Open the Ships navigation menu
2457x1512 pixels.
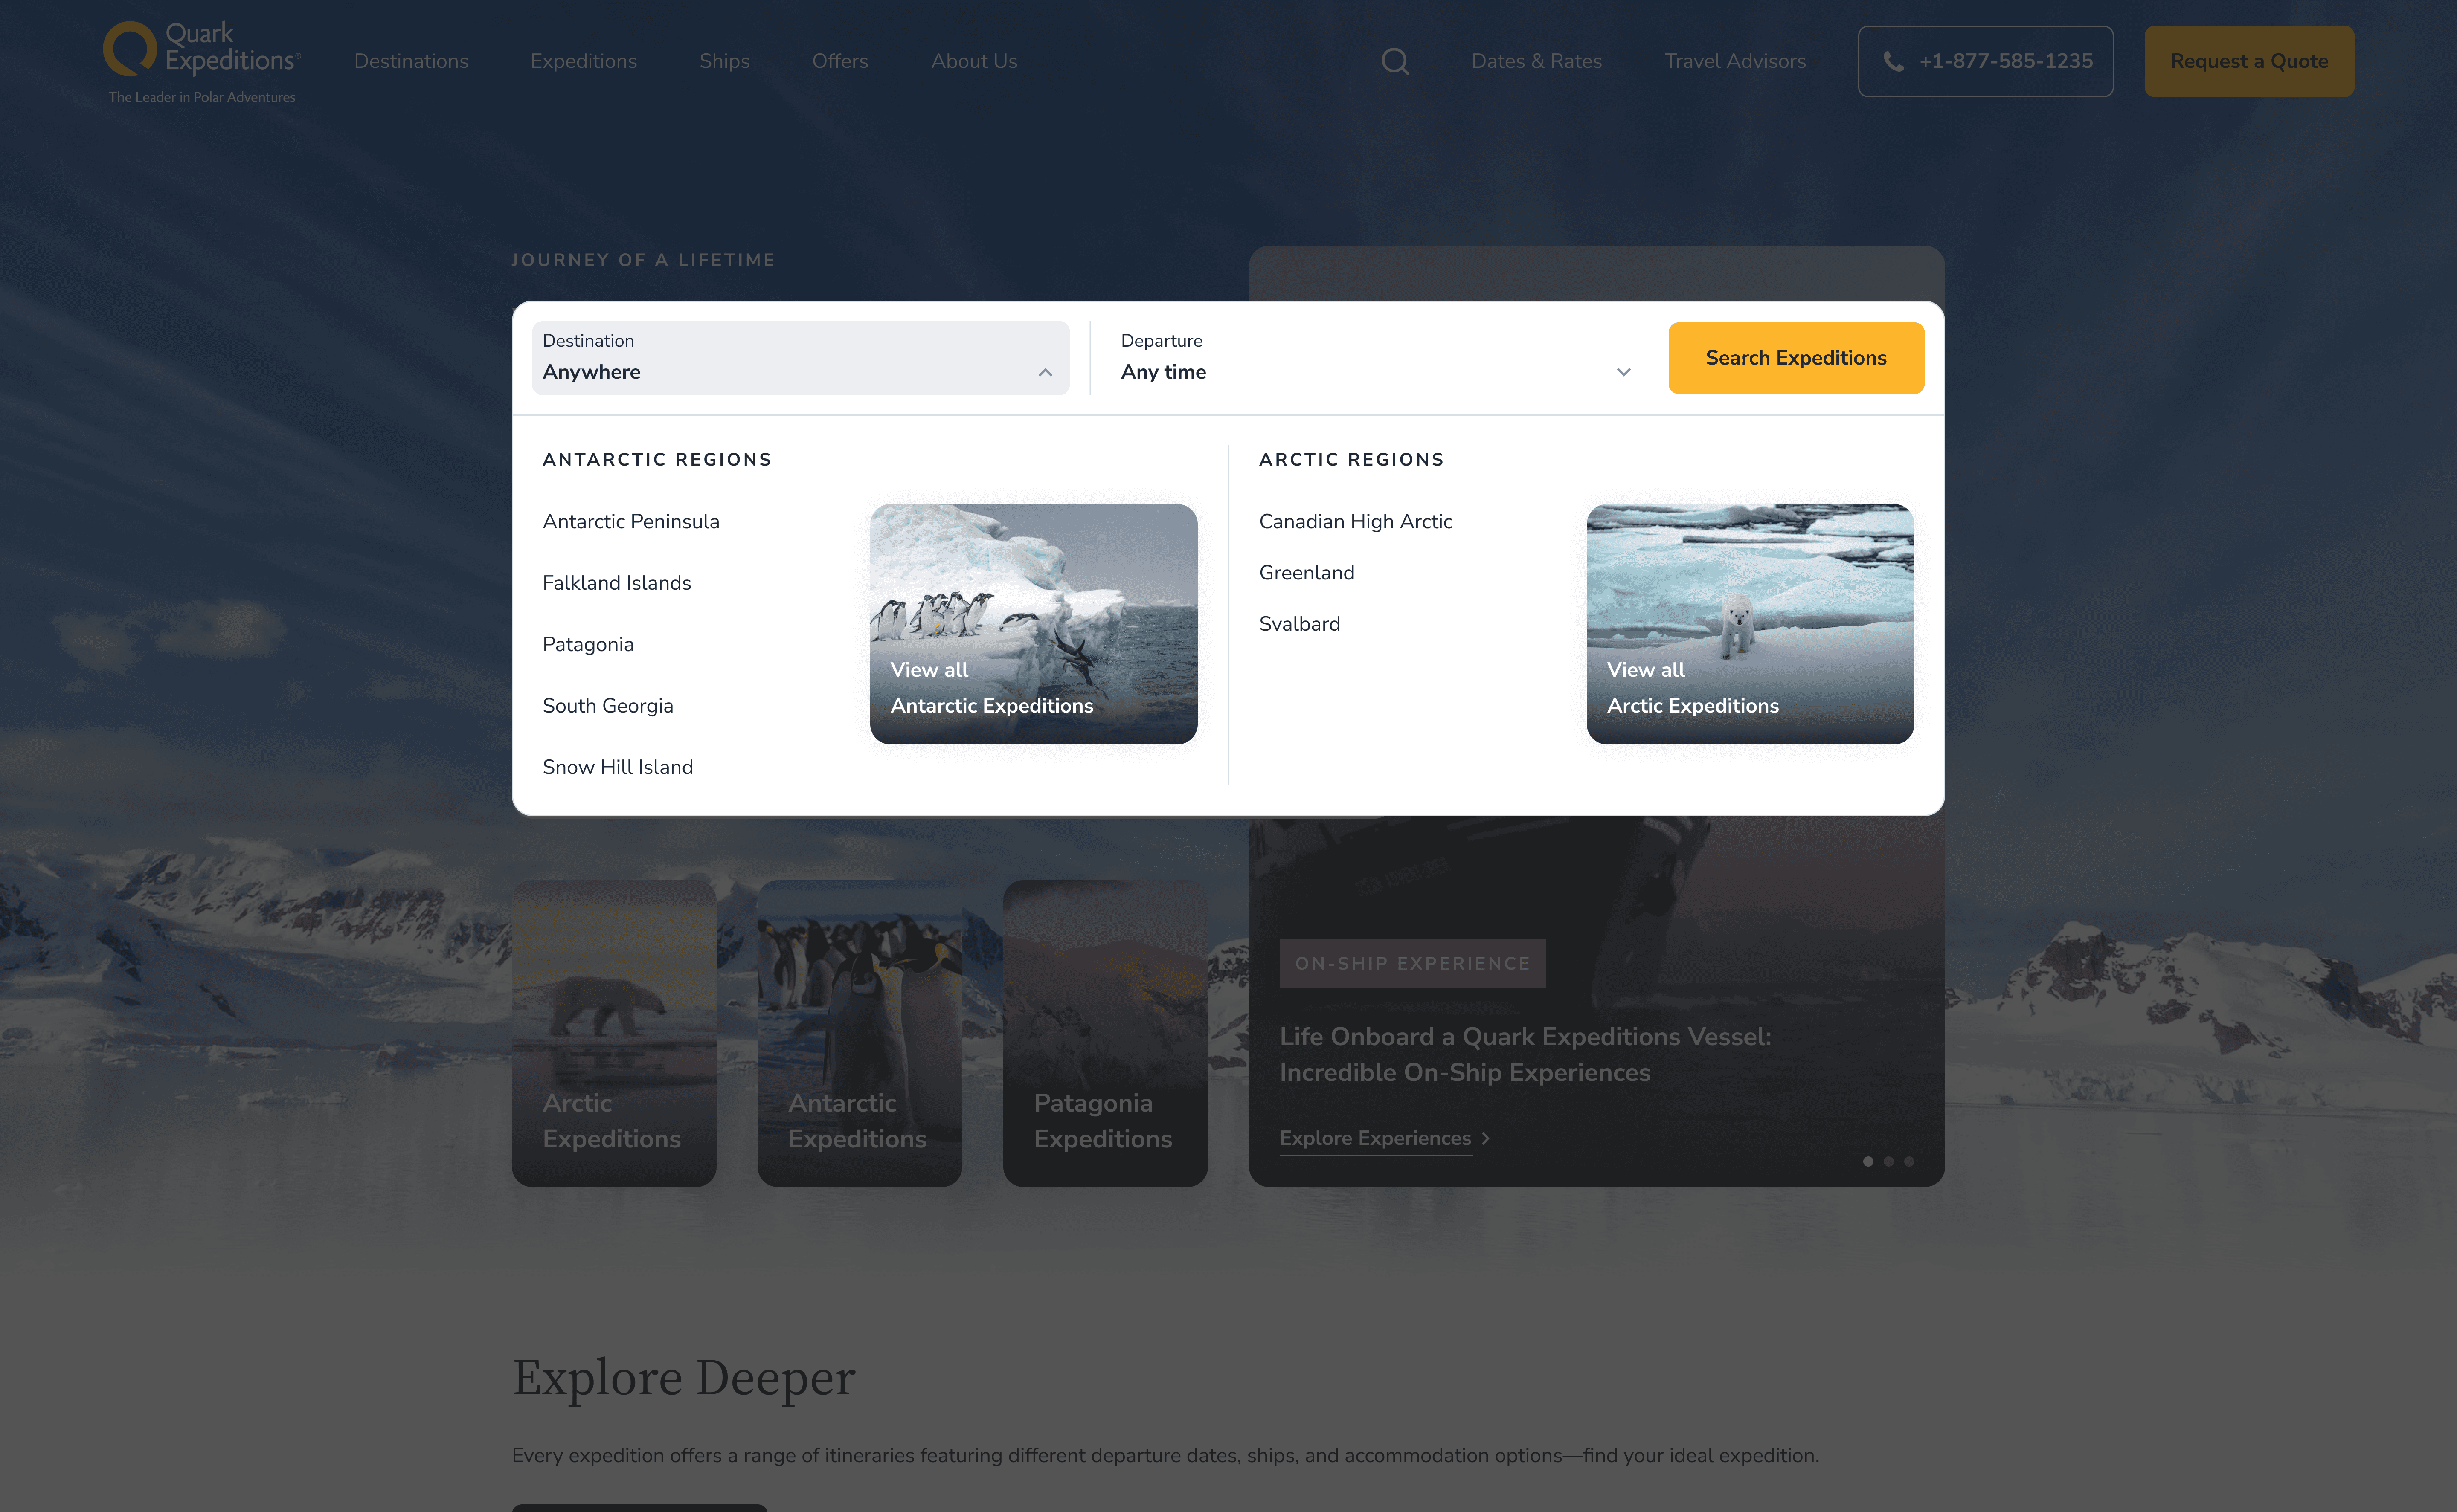(x=723, y=62)
